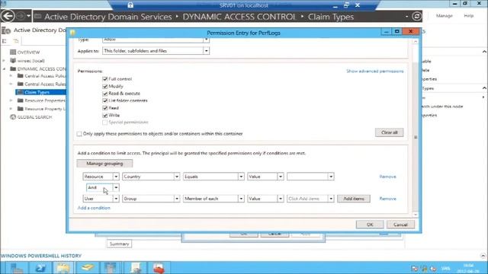
Task: Click Cancel in Permission Entry dialog
Action: click(x=400, y=225)
